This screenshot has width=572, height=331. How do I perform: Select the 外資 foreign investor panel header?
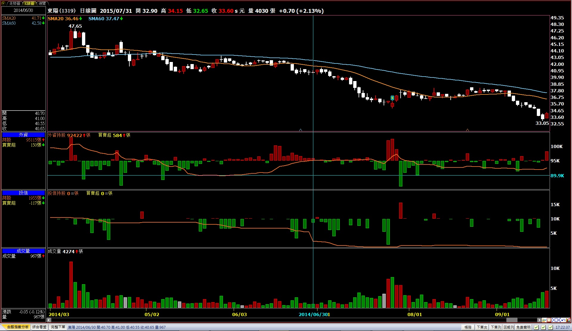click(x=23, y=135)
